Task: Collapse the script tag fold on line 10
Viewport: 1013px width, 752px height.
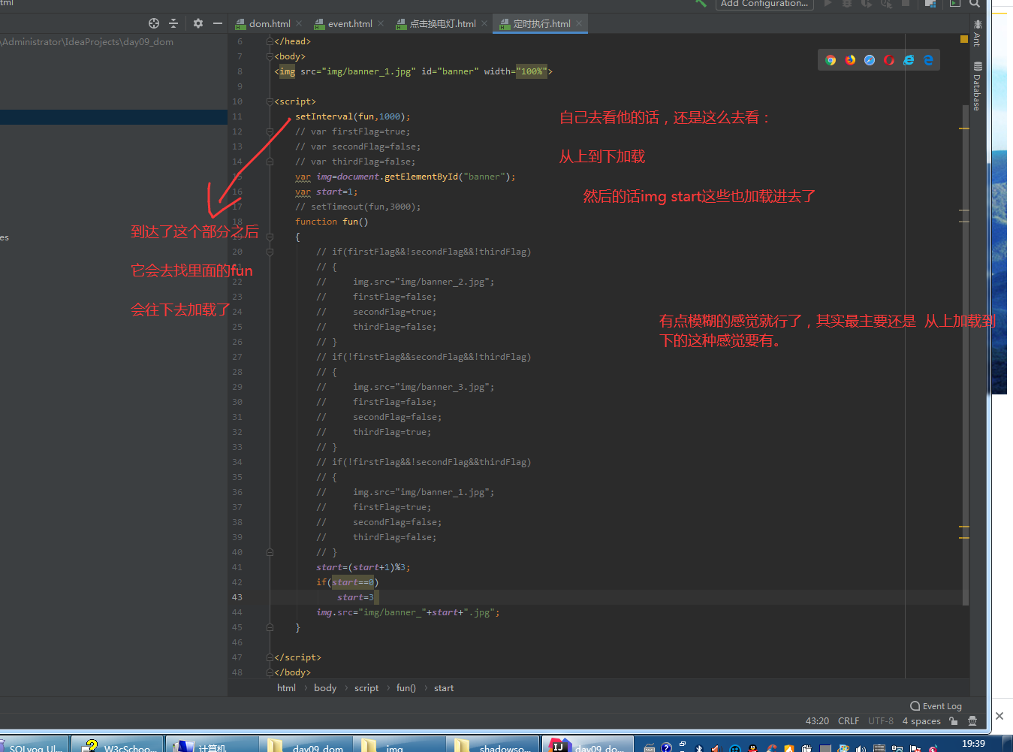Action: [270, 101]
